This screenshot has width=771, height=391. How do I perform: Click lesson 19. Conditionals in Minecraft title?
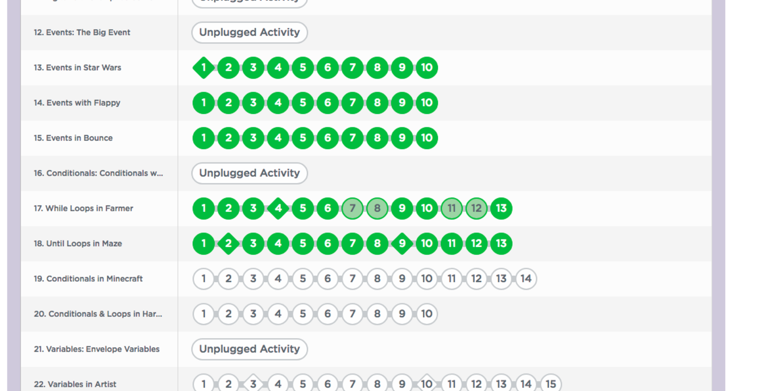pyautogui.click(x=88, y=279)
